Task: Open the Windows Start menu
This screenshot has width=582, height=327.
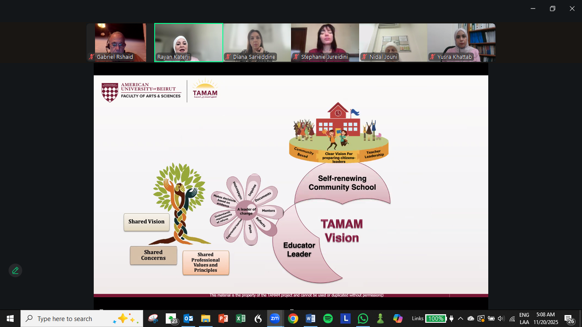Action: (x=10, y=318)
